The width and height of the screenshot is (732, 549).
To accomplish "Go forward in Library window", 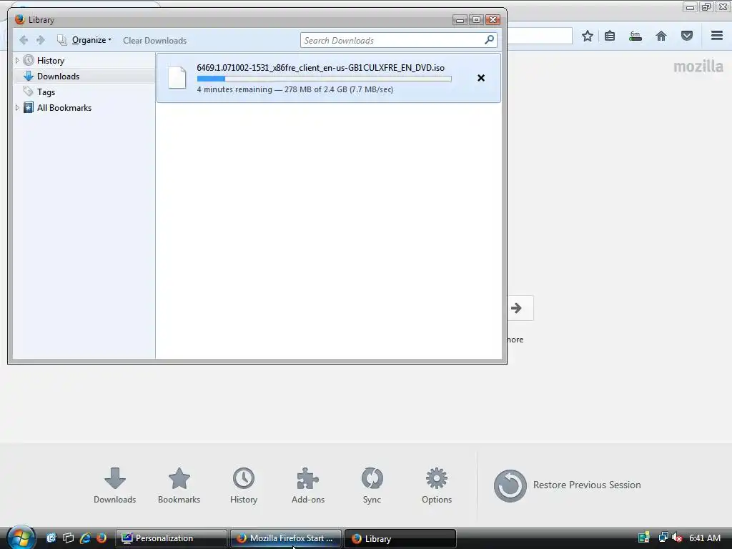I will point(41,40).
